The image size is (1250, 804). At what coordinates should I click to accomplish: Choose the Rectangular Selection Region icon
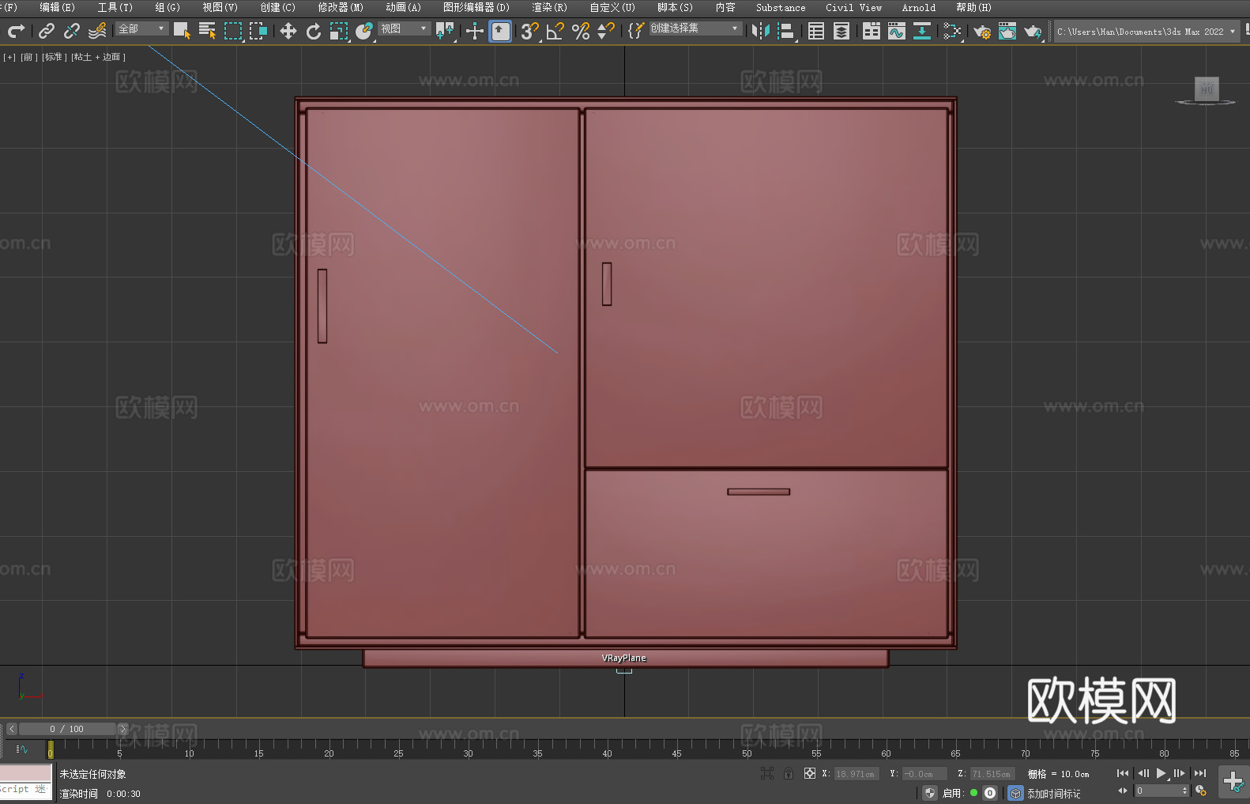pyautogui.click(x=233, y=31)
